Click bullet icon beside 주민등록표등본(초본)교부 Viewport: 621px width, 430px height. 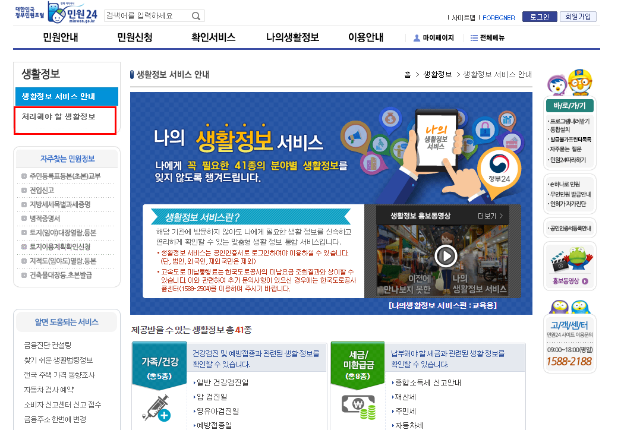click(x=24, y=176)
